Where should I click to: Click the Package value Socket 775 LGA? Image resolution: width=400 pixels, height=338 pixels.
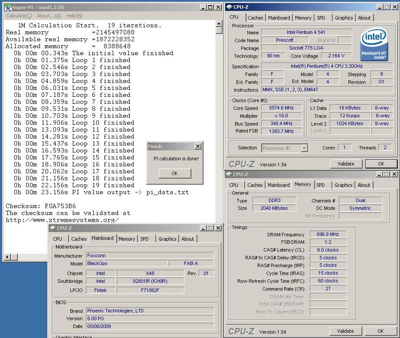pyautogui.click(x=306, y=48)
